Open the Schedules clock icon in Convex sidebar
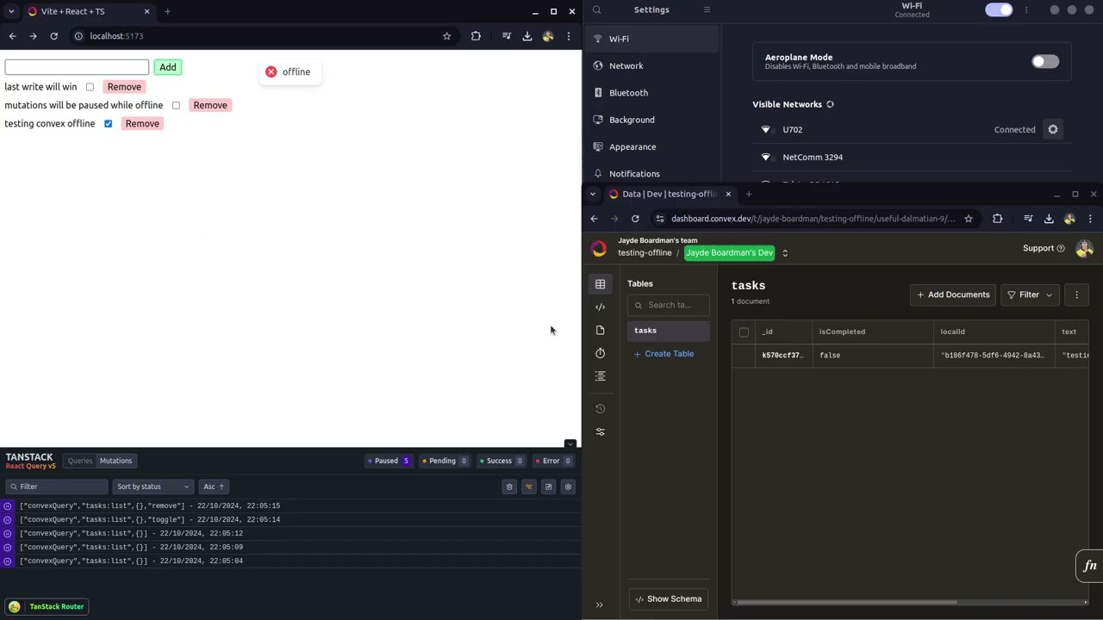1103x620 pixels. (601, 353)
